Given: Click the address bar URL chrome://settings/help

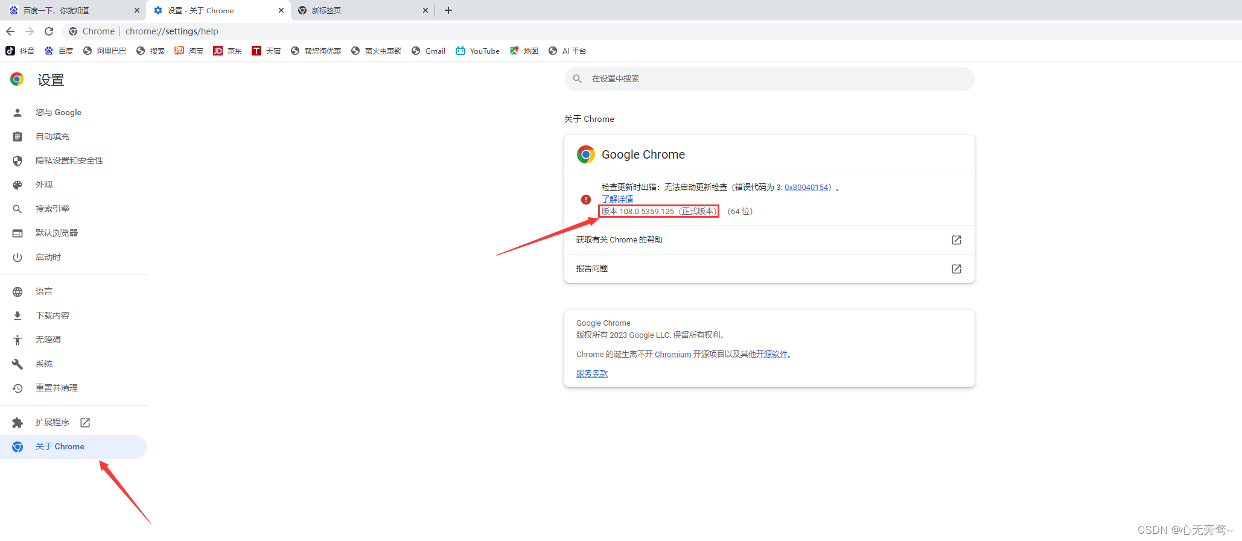Looking at the screenshot, I should click(172, 31).
